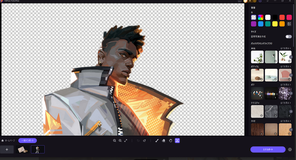Open the hamburger menu in title bar
The width and height of the screenshot is (296, 160).
[x=268, y=1]
